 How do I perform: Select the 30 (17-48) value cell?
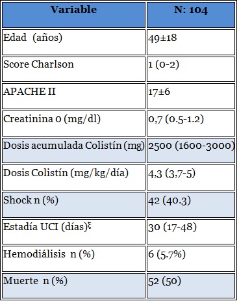pyautogui.click(x=191, y=231)
